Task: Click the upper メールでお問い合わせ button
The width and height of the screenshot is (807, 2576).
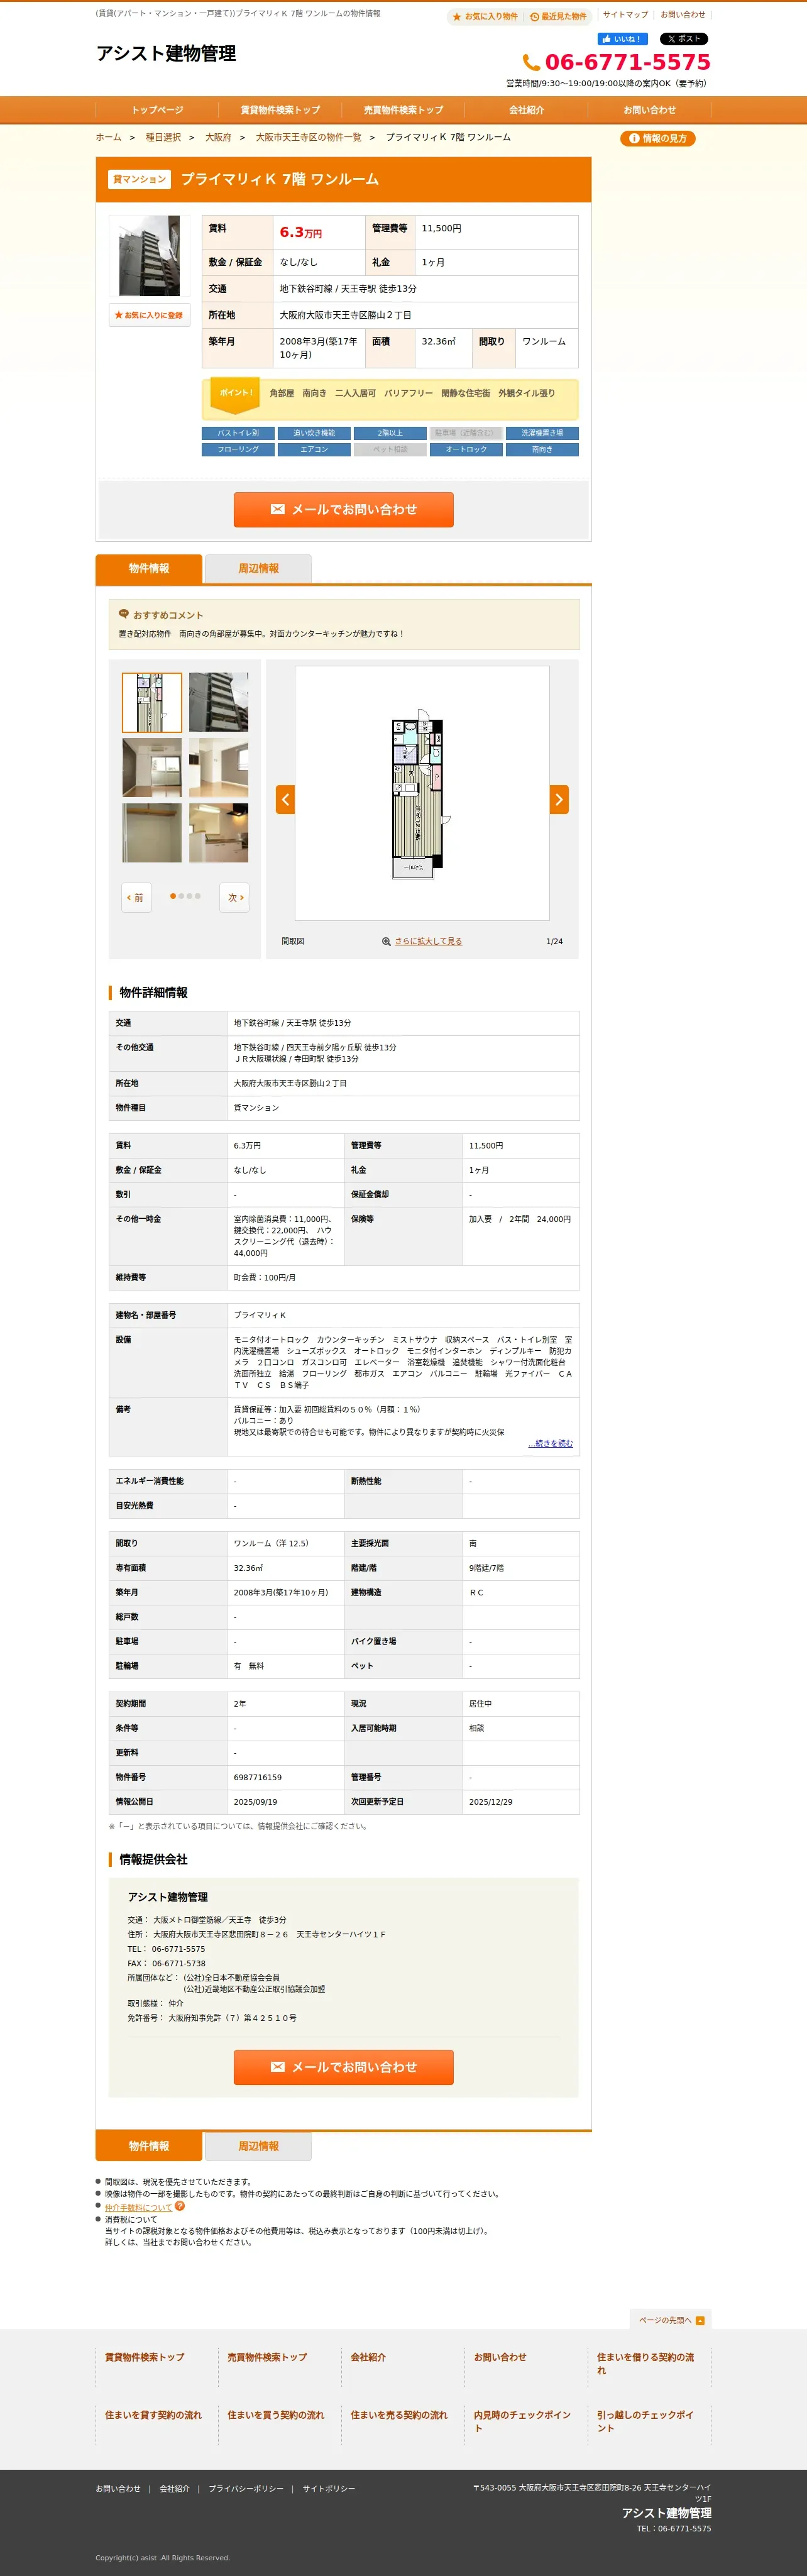Action: click(343, 509)
